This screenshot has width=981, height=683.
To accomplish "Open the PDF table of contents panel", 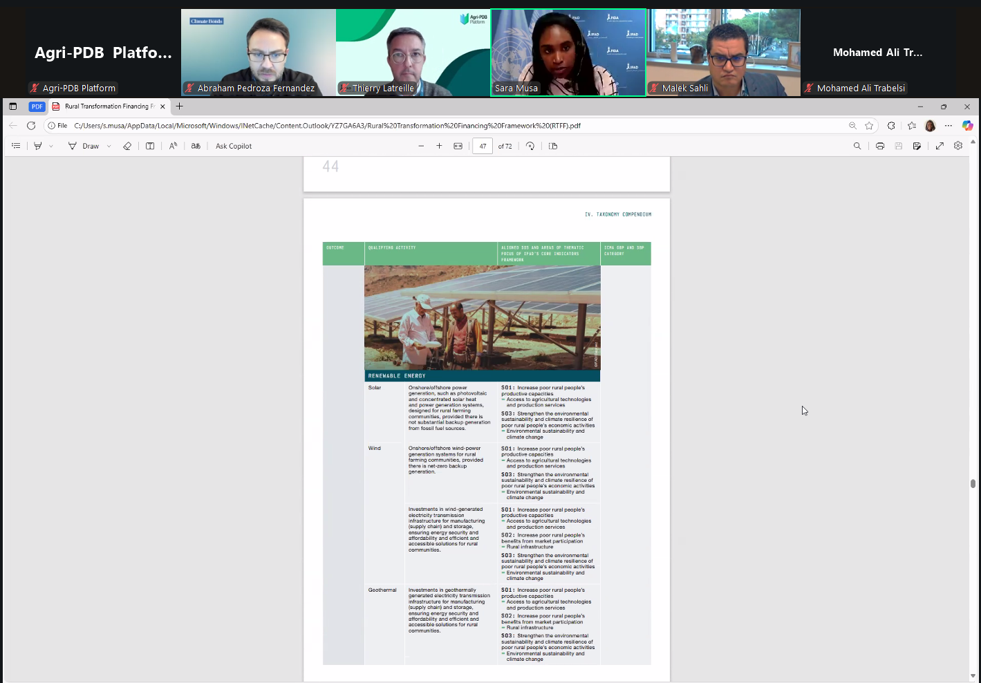I will [16, 146].
